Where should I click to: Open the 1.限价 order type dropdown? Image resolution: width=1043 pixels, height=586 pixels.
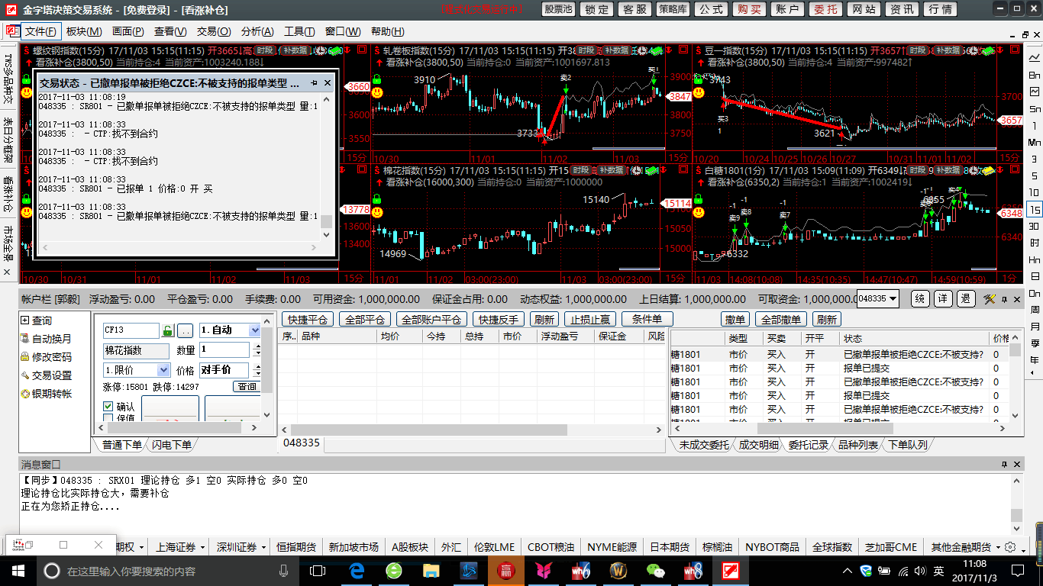(163, 370)
